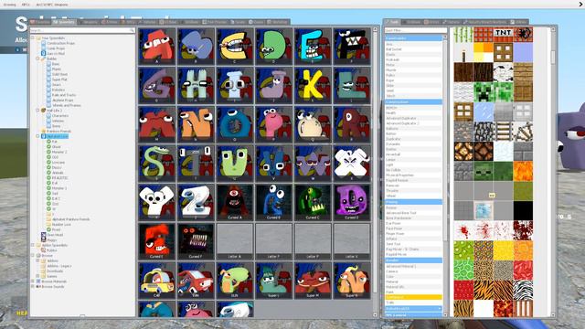
Task: Collapse the Constraints tool category header
Action: (x=413, y=38)
